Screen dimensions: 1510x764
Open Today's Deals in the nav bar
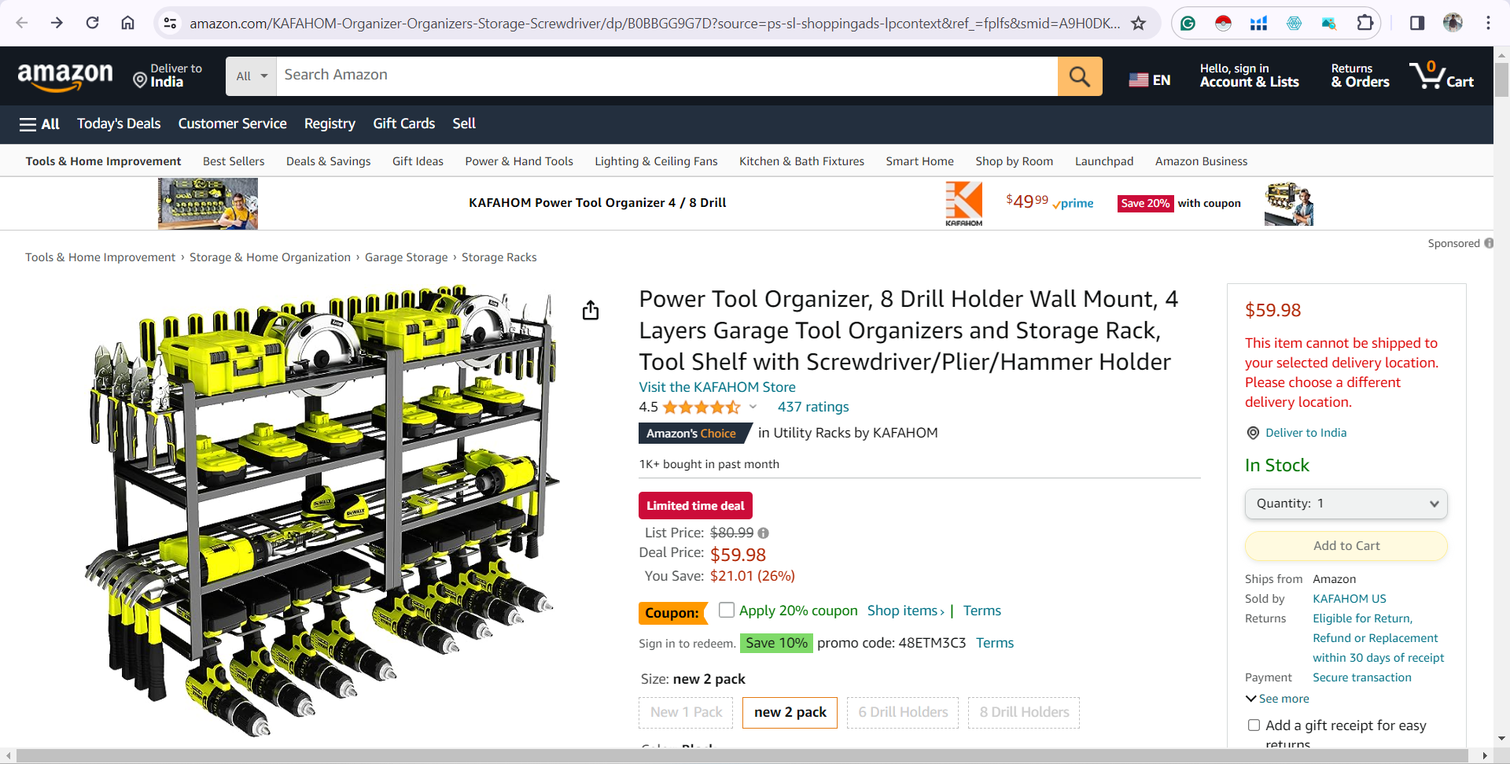click(119, 124)
